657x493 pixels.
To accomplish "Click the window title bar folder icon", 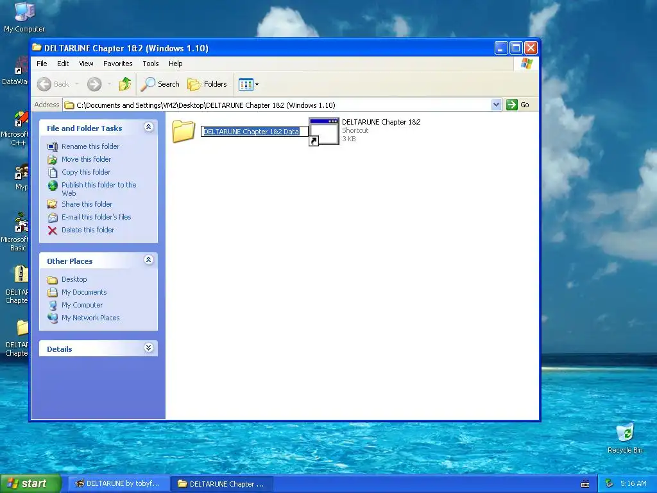I will (x=37, y=48).
